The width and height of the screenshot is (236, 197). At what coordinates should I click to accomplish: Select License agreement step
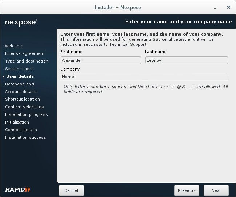(25, 53)
